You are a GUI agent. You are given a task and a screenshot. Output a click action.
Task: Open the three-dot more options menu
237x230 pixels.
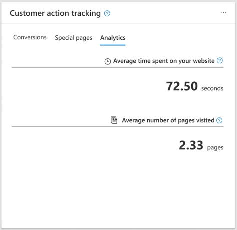point(223,13)
